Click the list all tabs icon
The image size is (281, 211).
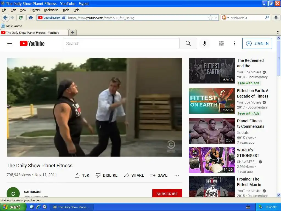point(278,32)
